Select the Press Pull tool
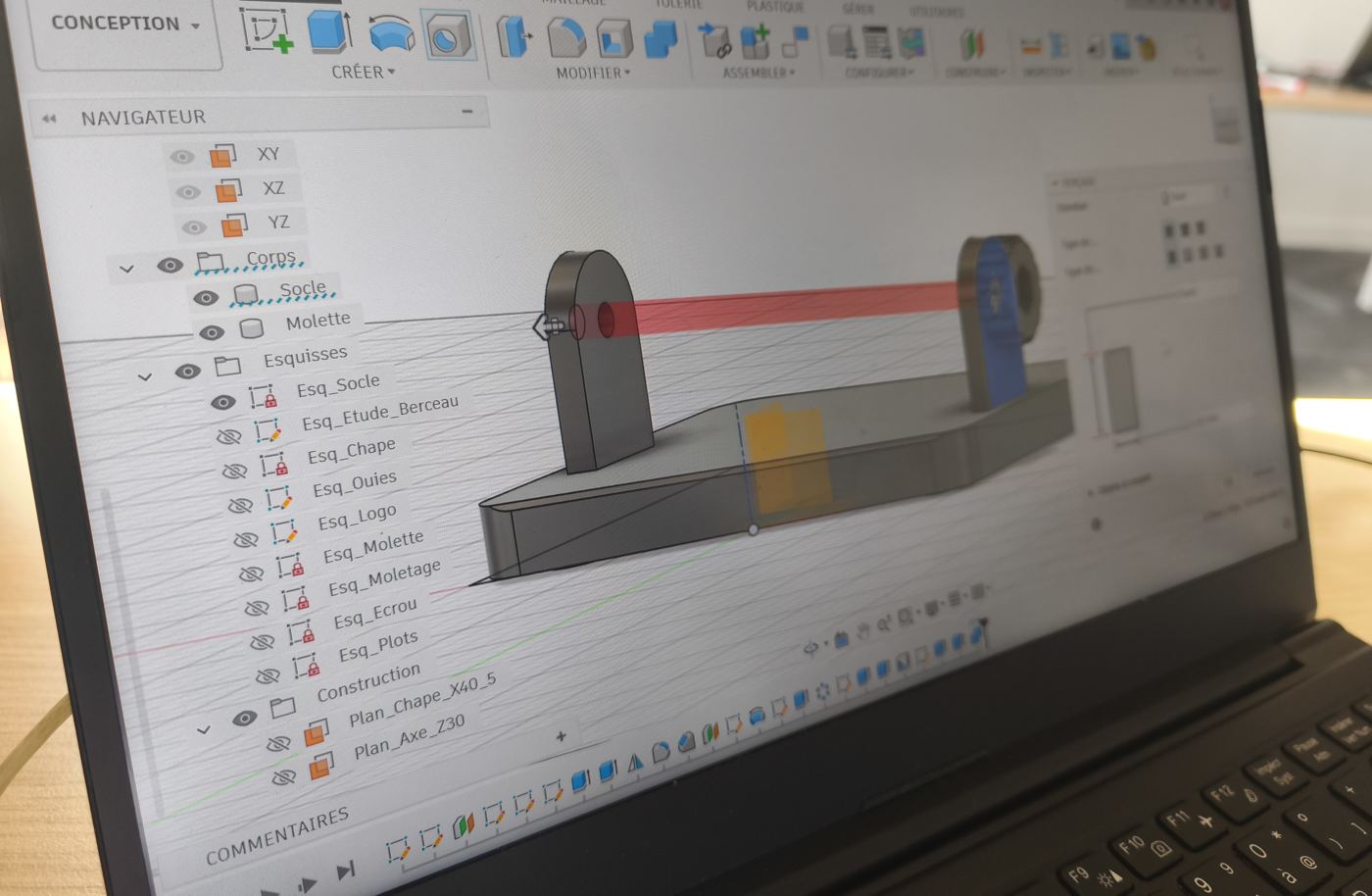 (x=514, y=38)
